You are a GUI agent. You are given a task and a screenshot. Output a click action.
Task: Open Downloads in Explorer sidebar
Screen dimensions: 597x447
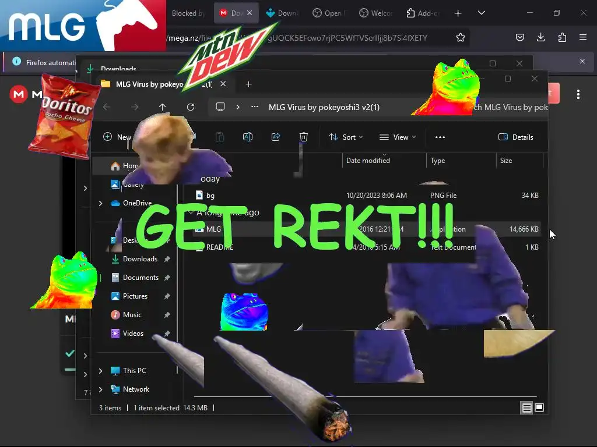pyautogui.click(x=134, y=259)
